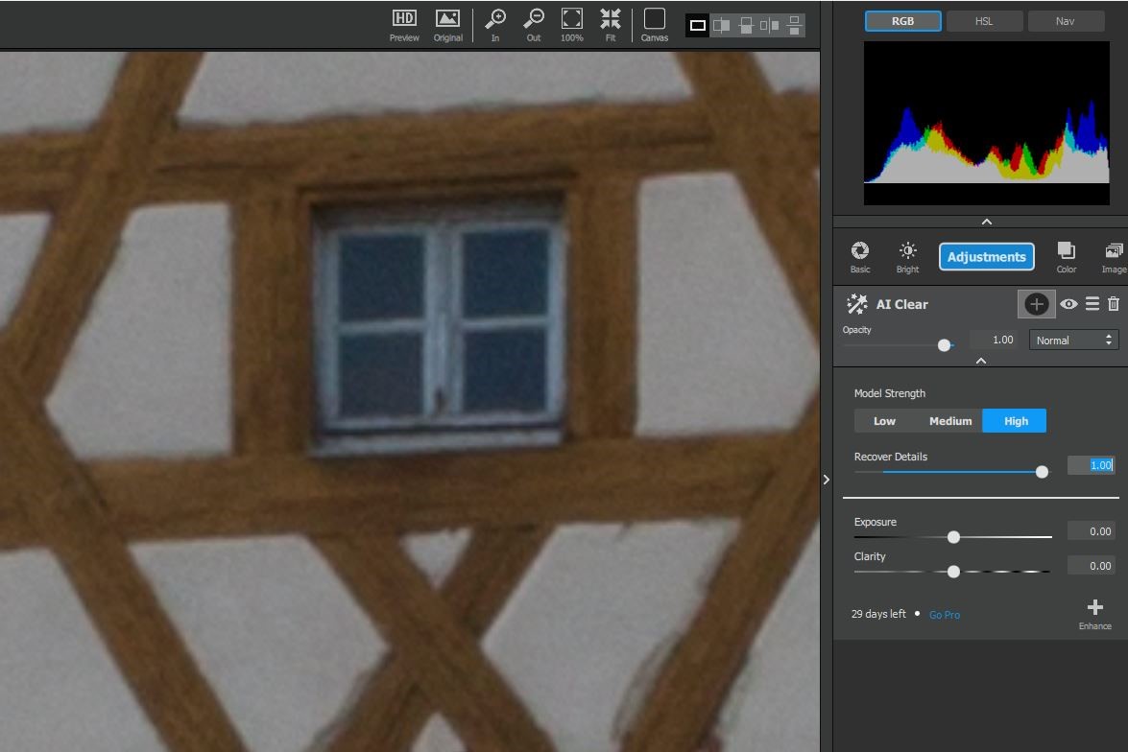Select Medium model strength

pos(950,421)
